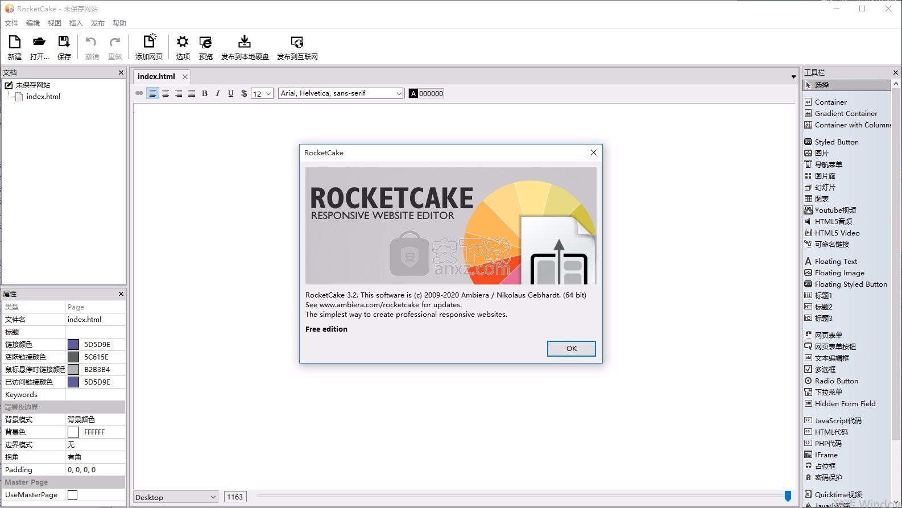Select the 选择 pointer tool
The height and width of the screenshot is (508, 902).
[846, 85]
